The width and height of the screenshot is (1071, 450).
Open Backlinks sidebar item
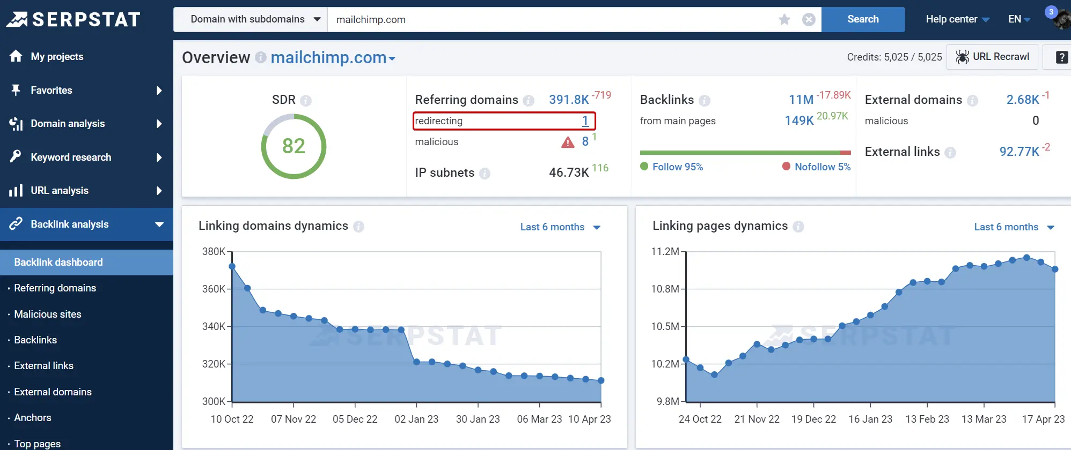35,340
